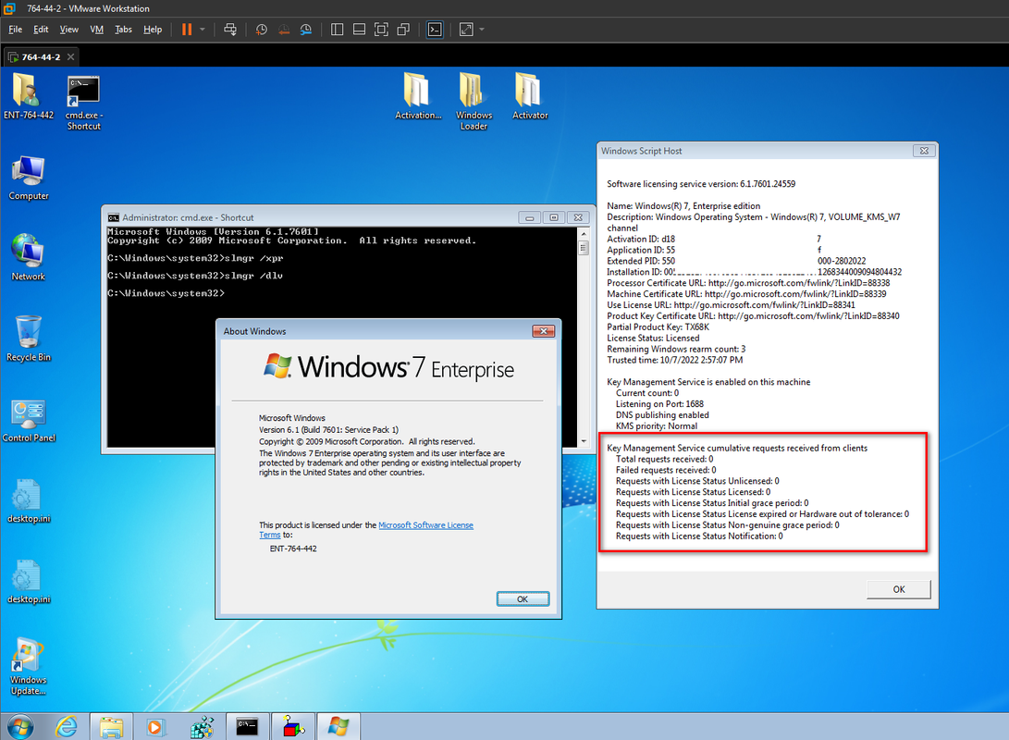Open the power options dropdown arrow

[202, 30]
